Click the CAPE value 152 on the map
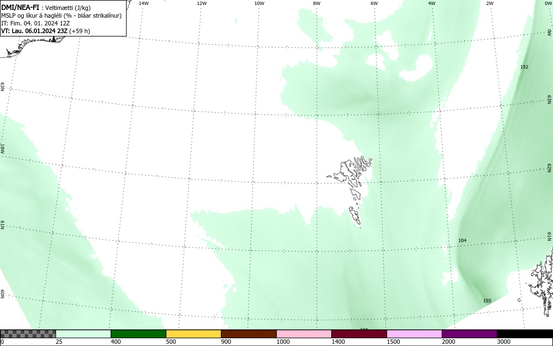Screen dimensions: 553x346 pos(524,67)
